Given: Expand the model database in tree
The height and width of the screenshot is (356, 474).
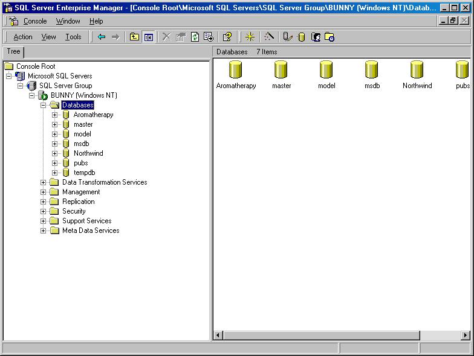Looking at the screenshot, I should (54, 134).
